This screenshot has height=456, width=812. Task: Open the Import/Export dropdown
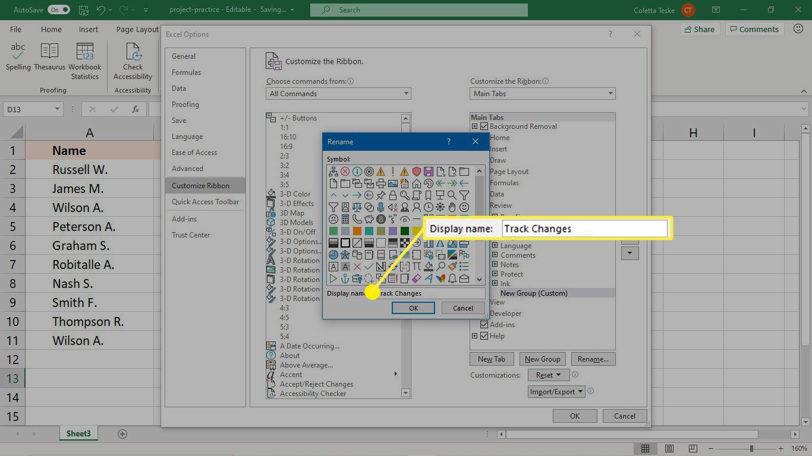[x=556, y=392]
